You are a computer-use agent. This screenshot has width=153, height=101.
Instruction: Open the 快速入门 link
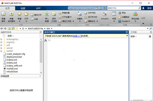click(77, 36)
